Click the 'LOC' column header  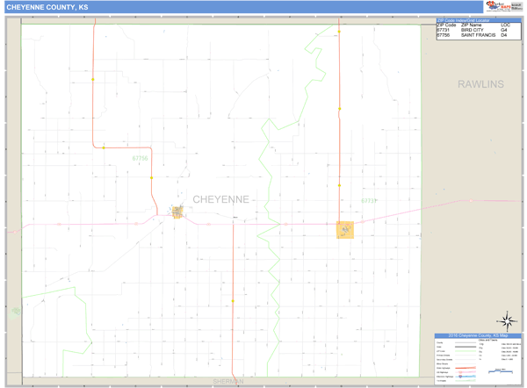click(x=505, y=25)
